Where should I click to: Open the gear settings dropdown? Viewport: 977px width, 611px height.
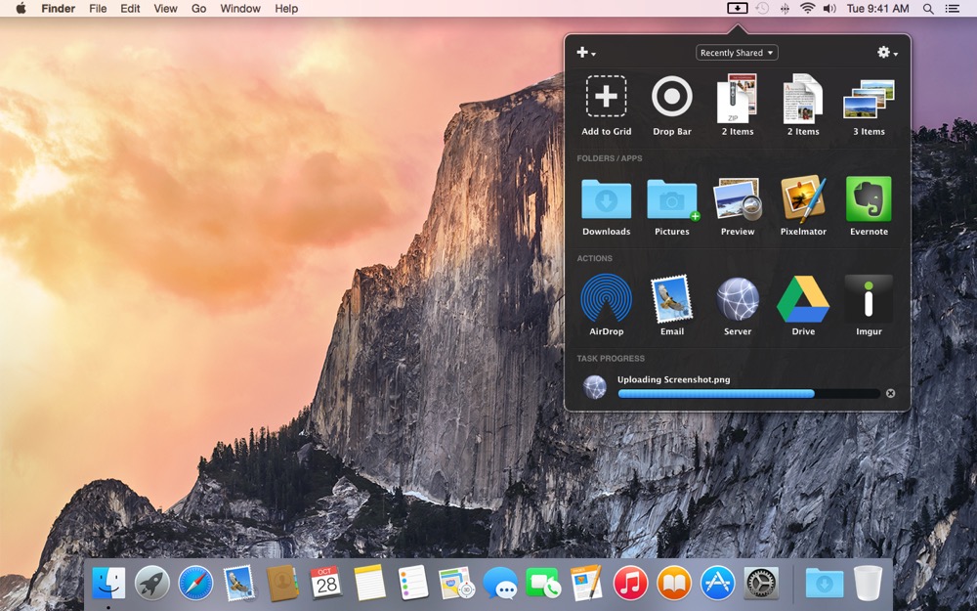tap(887, 53)
